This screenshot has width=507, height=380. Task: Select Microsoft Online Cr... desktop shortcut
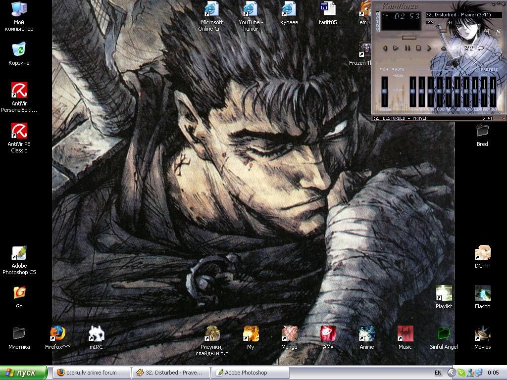coord(212,16)
